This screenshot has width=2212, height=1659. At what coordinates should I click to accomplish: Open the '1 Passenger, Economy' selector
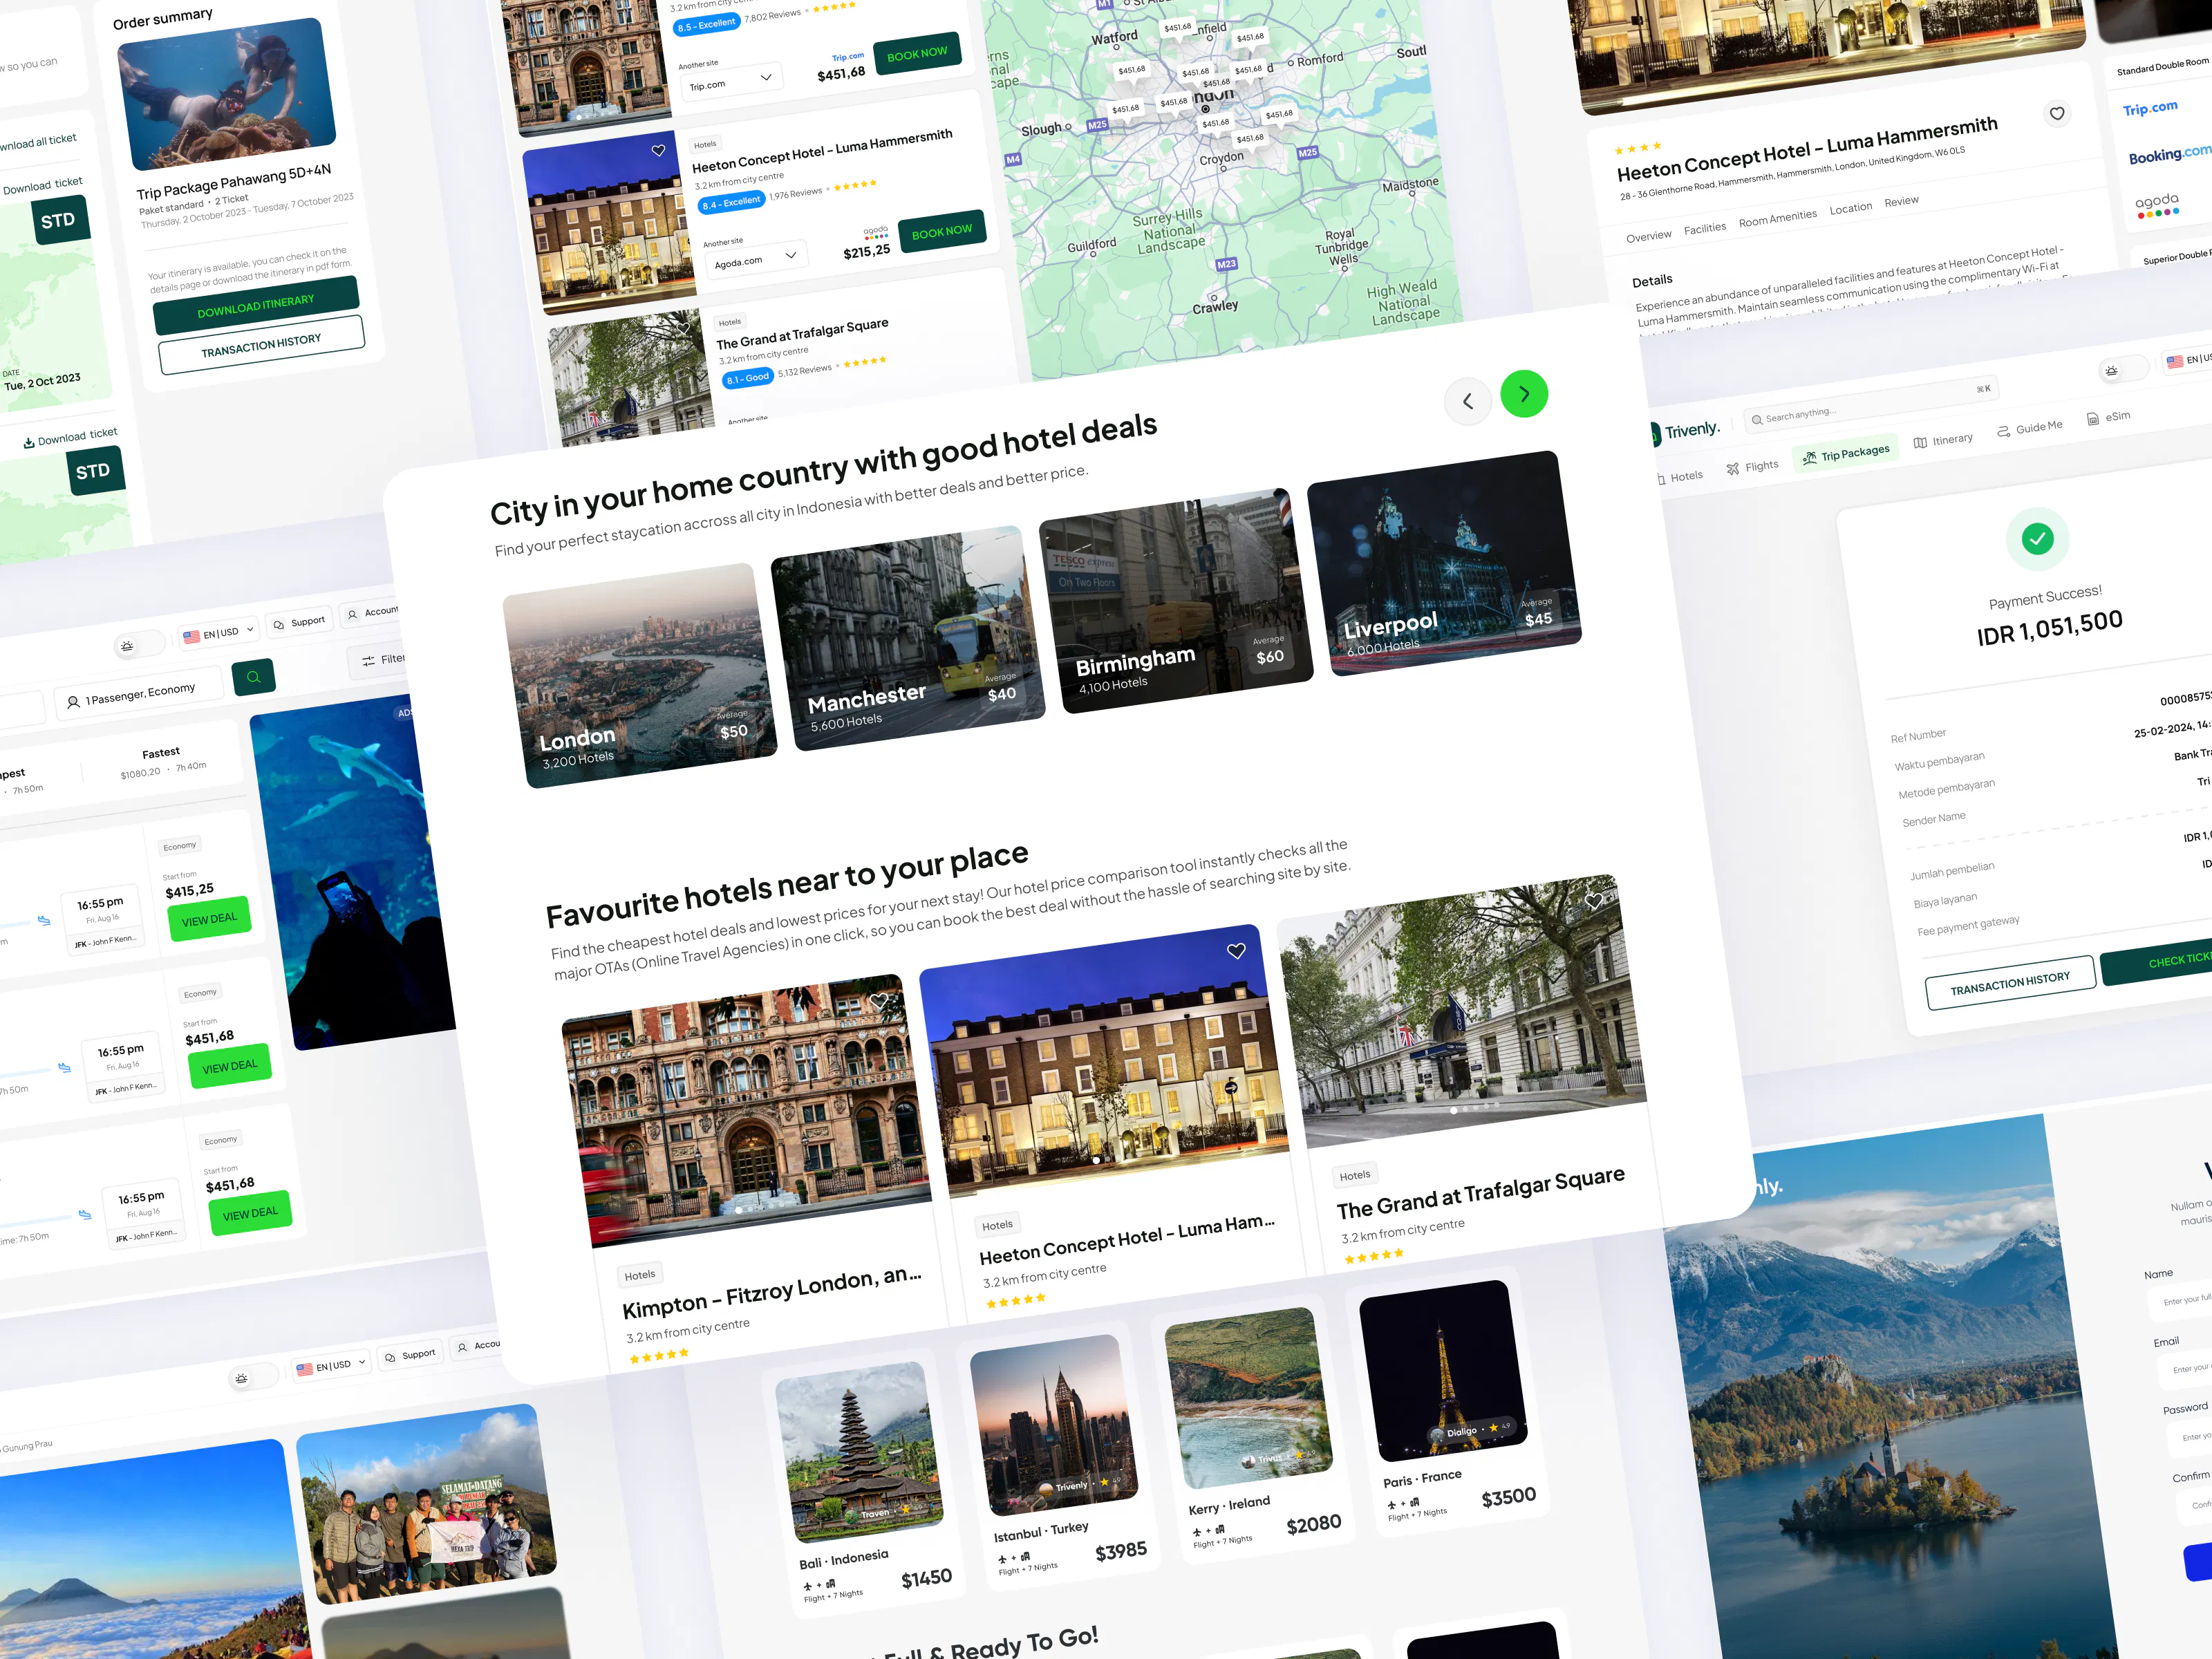[x=139, y=694]
